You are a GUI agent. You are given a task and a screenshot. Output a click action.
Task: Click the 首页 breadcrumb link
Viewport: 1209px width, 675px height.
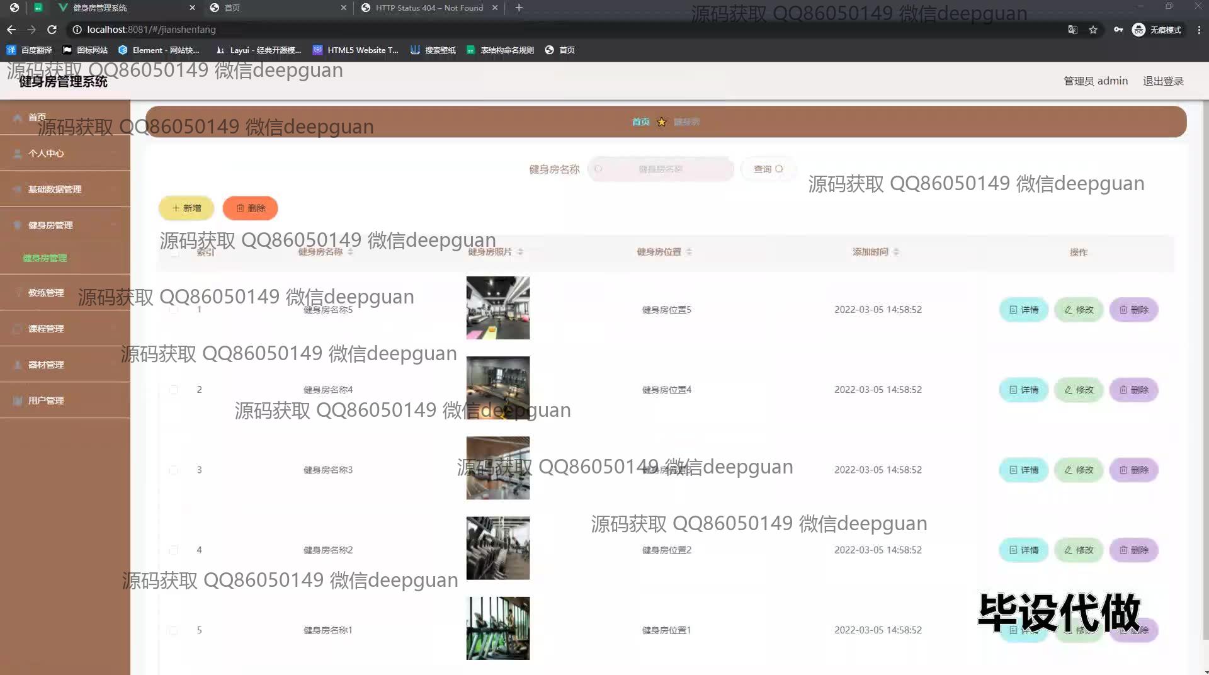(x=640, y=122)
